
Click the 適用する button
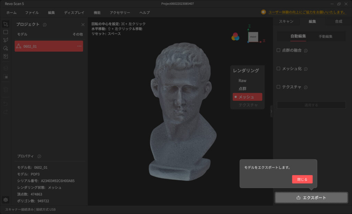point(311,105)
